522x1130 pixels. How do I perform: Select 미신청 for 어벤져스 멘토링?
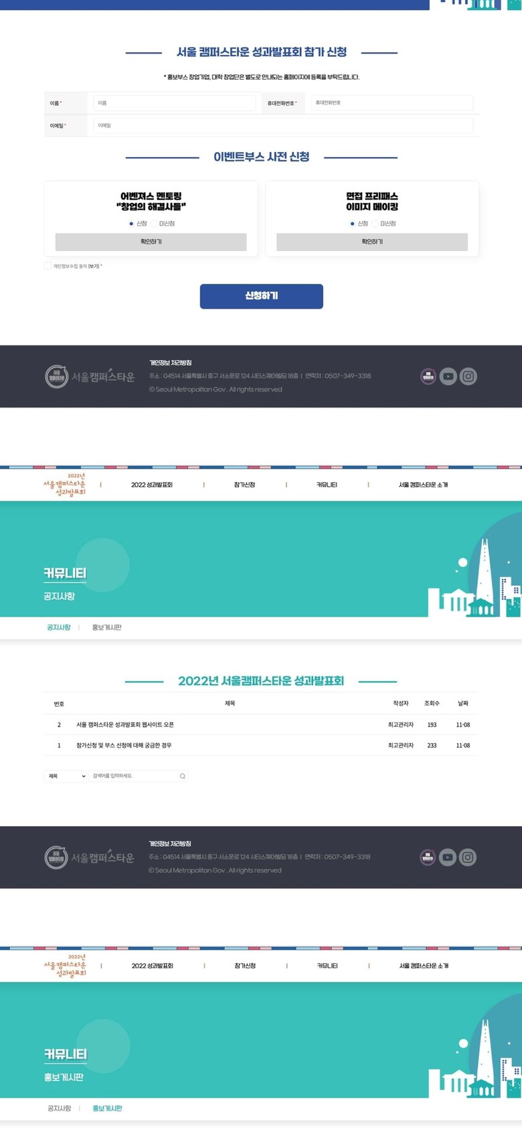point(154,224)
